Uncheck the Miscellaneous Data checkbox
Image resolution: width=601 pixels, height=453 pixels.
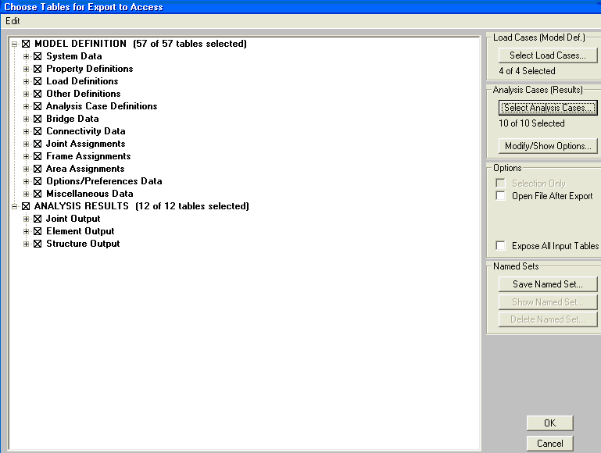click(38, 194)
